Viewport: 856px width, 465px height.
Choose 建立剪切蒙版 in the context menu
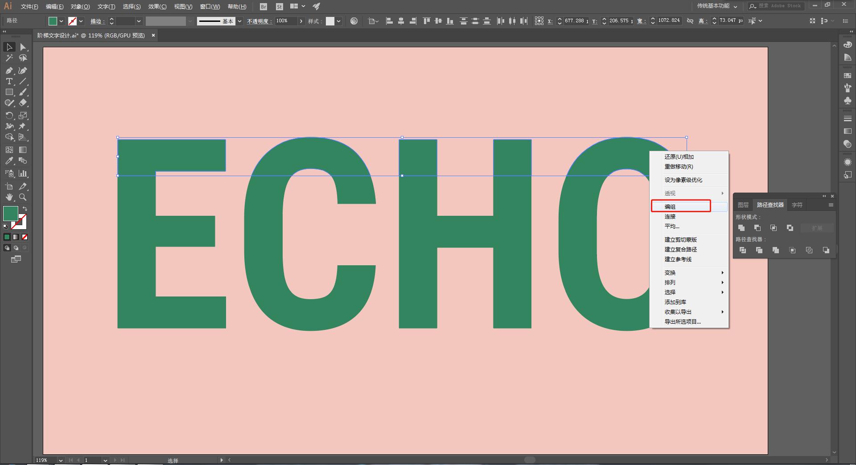coord(689,239)
